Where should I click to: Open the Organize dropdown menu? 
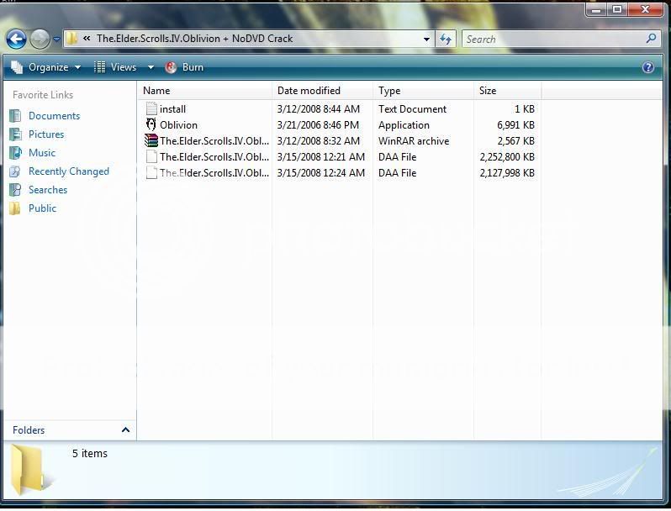coord(47,67)
